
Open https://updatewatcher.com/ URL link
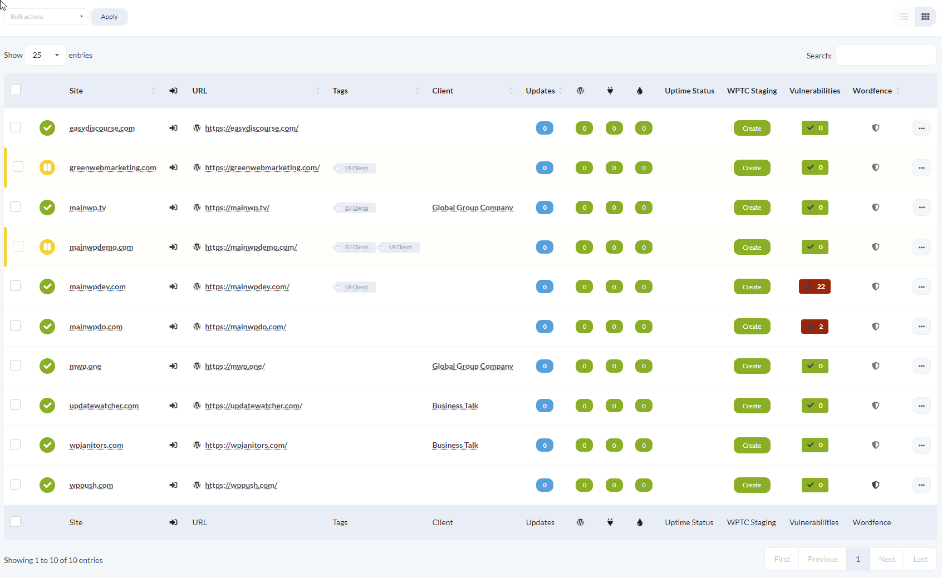(x=254, y=406)
